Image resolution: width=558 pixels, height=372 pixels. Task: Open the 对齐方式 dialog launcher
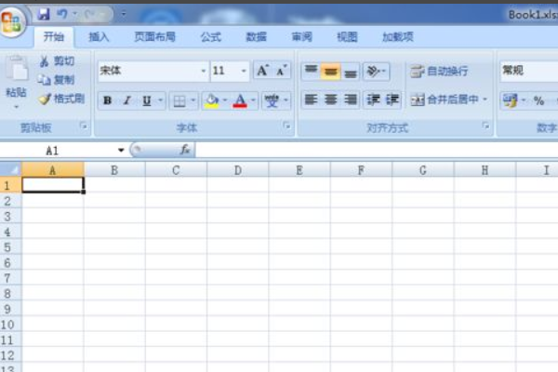pyautogui.click(x=485, y=126)
